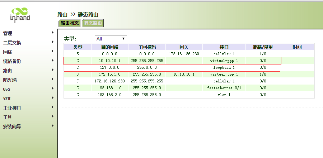This screenshot has height=158, width=323.
Task: Expand the QoS submenu arrow
Action: coord(53,89)
